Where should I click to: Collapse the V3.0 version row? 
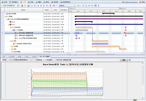click(x=9, y=25)
